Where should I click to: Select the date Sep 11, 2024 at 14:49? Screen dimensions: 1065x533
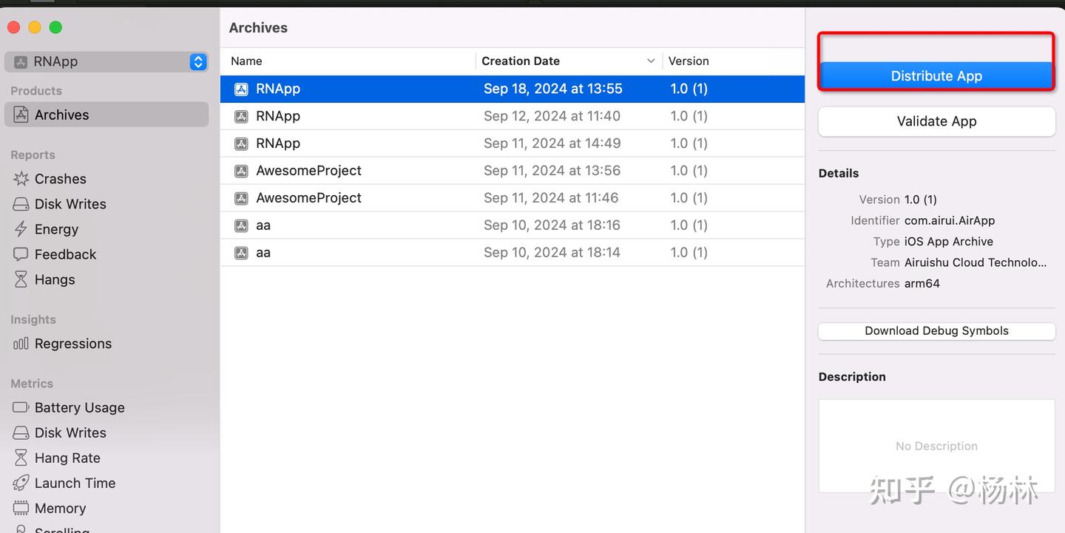tap(552, 143)
